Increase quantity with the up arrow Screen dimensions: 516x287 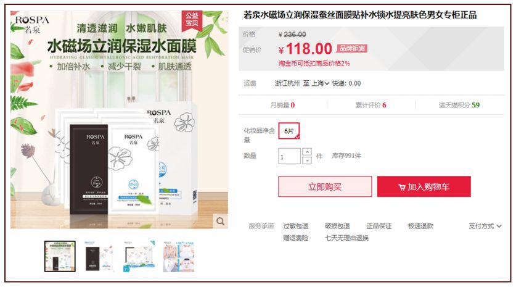tap(307, 152)
